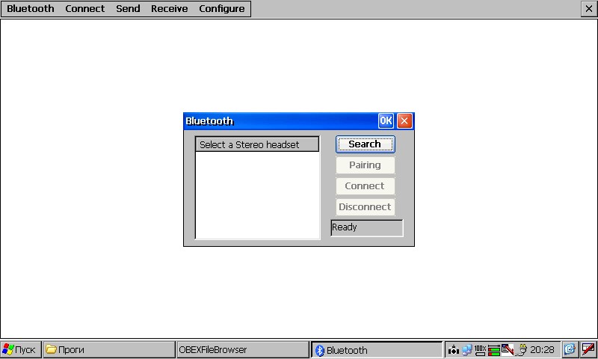Screen dimensions: 598x359
Task: Select the 'Select a Stereo headset' list header
Action: pyautogui.click(x=257, y=144)
